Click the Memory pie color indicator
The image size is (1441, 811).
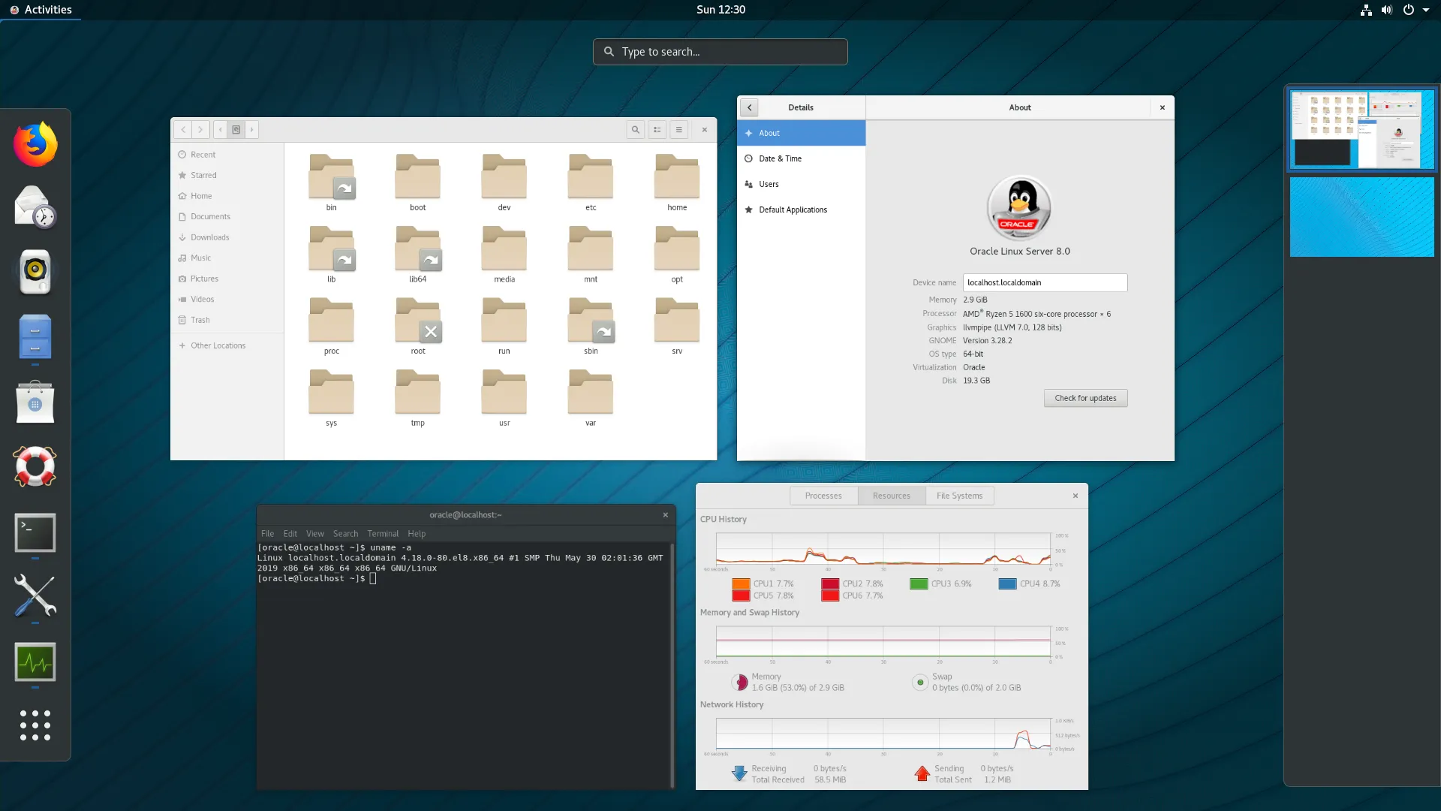pyautogui.click(x=740, y=682)
